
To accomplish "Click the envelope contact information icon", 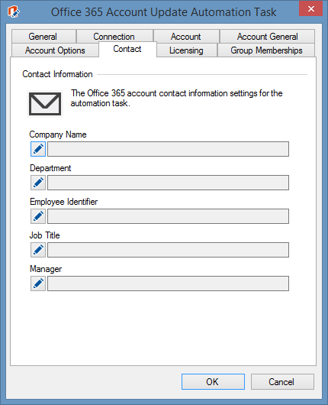I will tap(45, 104).
